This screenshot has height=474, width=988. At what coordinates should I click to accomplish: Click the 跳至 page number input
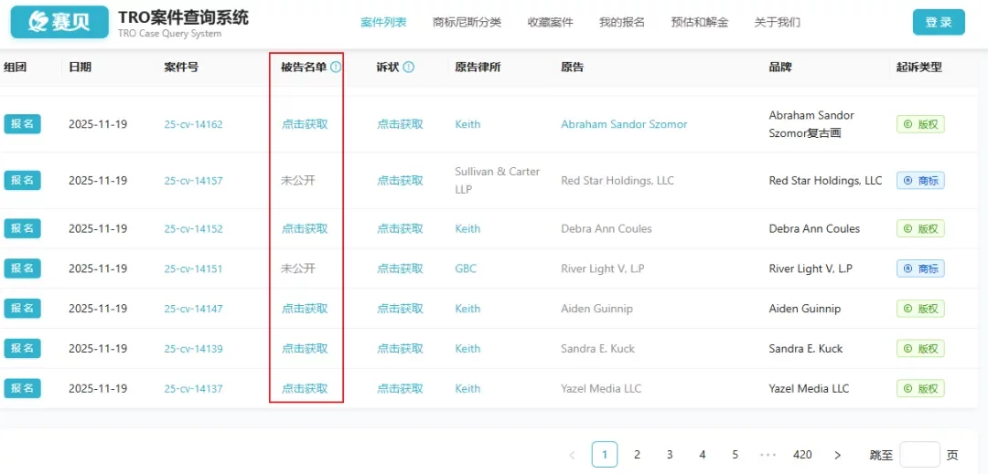pyautogui.click(x=920, y=455)
